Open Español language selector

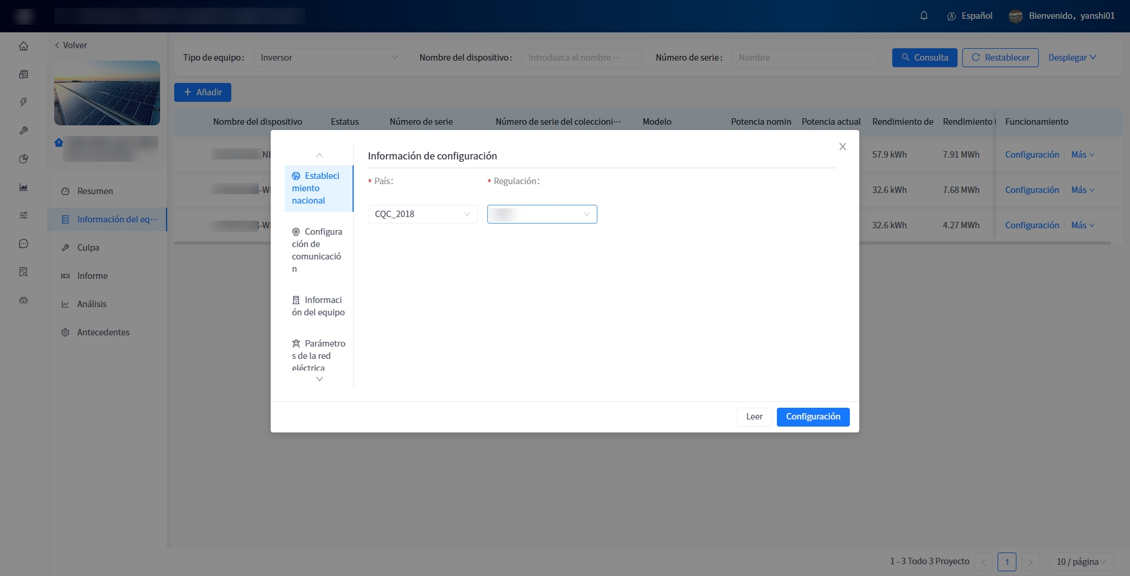click(x=970, y=16)
